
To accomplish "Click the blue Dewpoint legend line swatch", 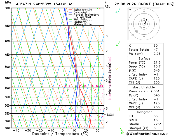I will coord(71,12).
